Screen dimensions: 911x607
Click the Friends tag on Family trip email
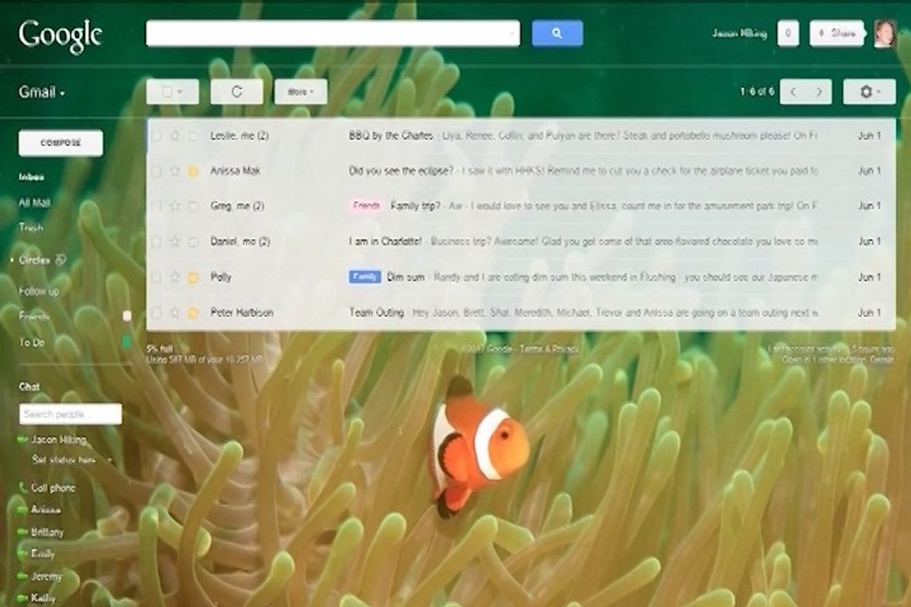(367, 206)
